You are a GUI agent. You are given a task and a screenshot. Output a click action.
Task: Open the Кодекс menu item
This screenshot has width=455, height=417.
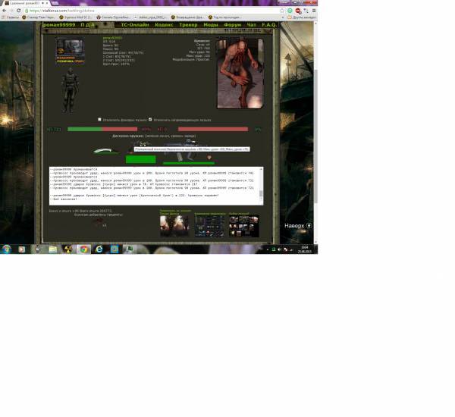pyautogui.click(x=164, y=25)
